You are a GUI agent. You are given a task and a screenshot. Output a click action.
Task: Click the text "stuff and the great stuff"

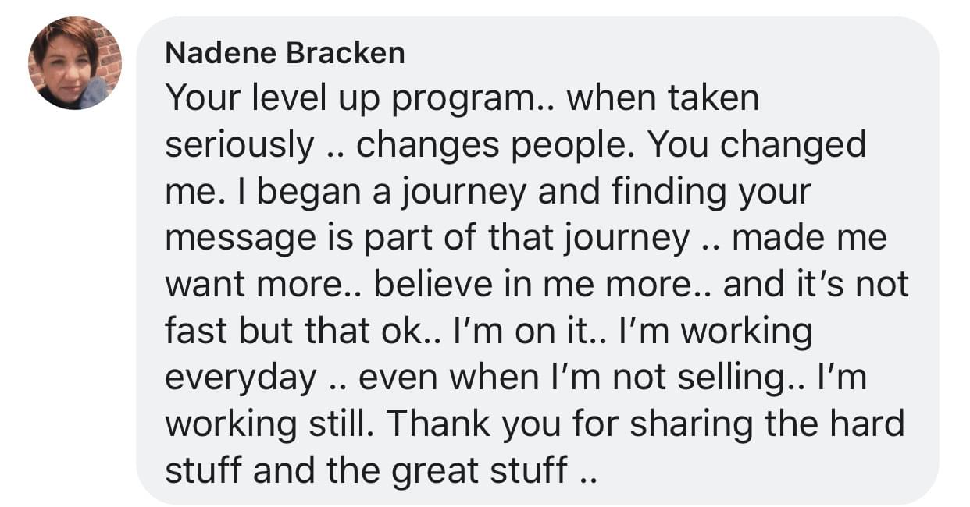tap(366, 470)
